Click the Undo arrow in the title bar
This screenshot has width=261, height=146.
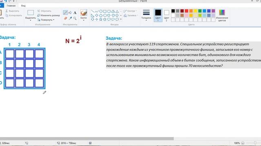pyautogui.click(x=5, y=1)
